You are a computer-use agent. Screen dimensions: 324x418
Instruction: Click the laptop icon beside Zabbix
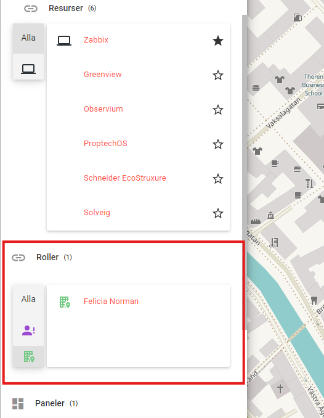64,41
